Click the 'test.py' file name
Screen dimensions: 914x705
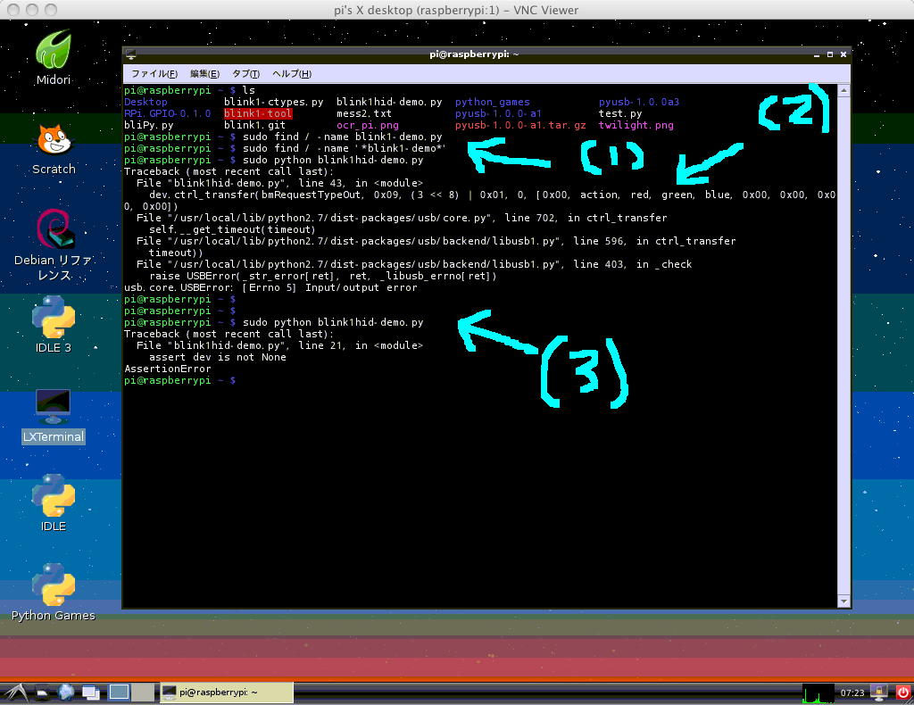click(620, 113)
